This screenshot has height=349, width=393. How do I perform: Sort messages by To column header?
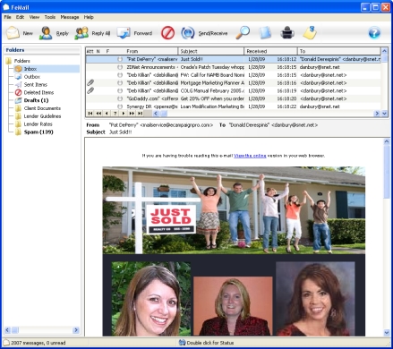coord(339,51)
